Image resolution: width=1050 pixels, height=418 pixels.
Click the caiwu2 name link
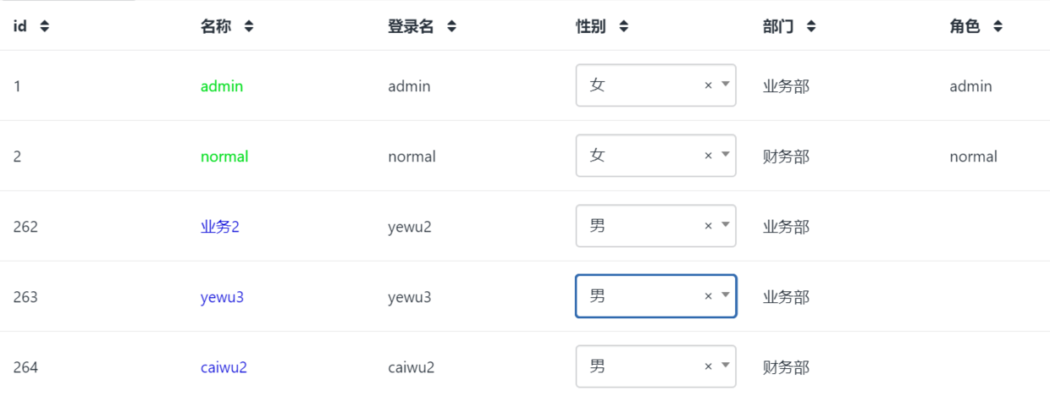(224, 367)
